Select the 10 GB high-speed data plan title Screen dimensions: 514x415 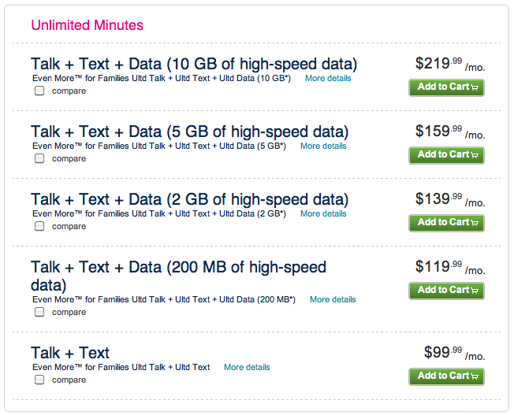194,65
